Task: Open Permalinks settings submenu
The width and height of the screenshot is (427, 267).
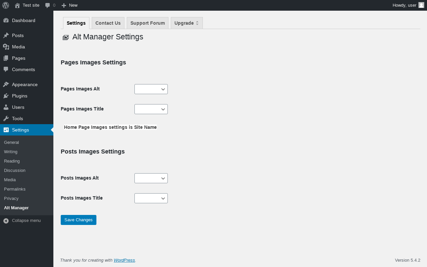Action: [27, 189]
